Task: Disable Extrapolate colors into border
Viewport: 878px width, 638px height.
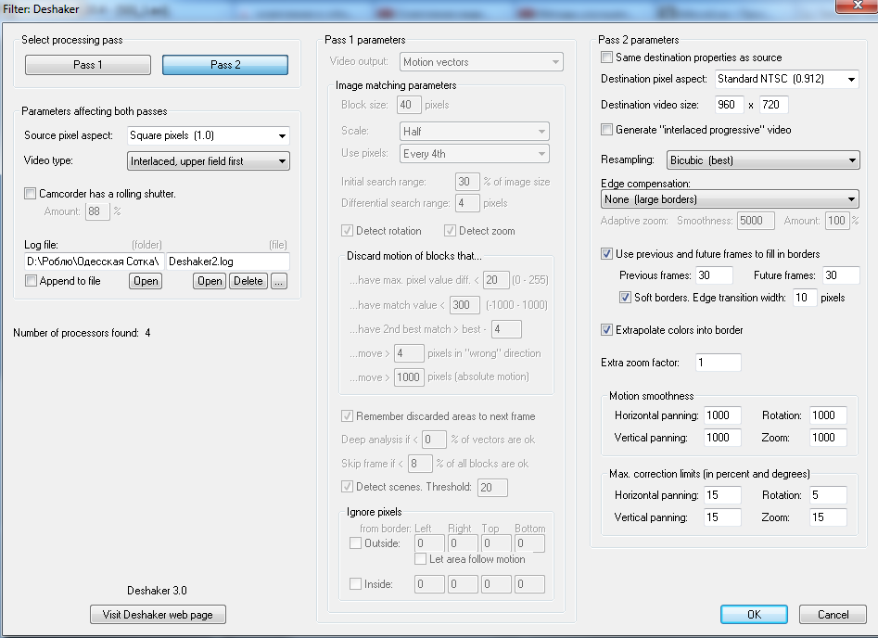Action: pos(606,330)
